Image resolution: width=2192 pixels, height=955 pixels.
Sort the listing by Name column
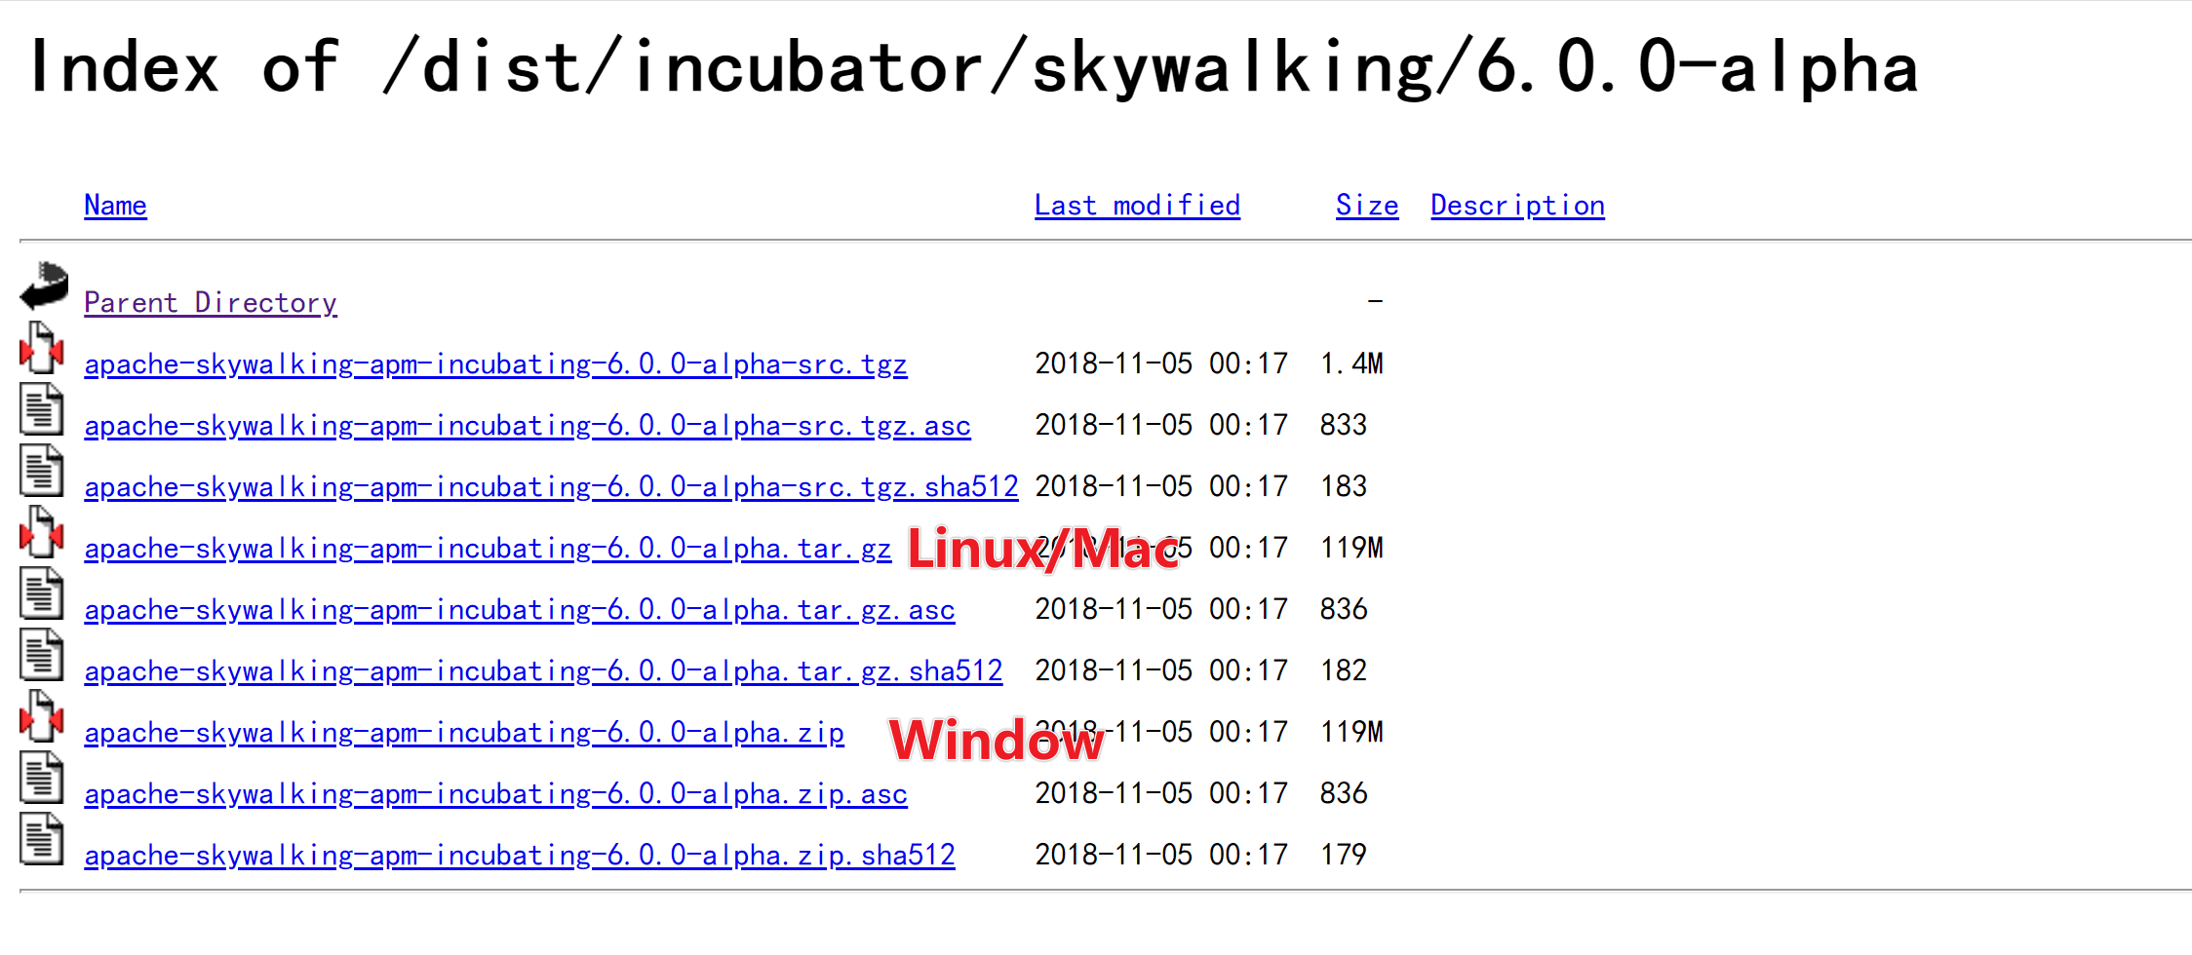click(x=115, y=206)
